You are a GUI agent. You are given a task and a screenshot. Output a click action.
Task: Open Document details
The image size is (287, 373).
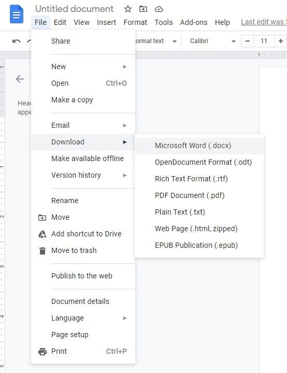[x=83, y=301]
